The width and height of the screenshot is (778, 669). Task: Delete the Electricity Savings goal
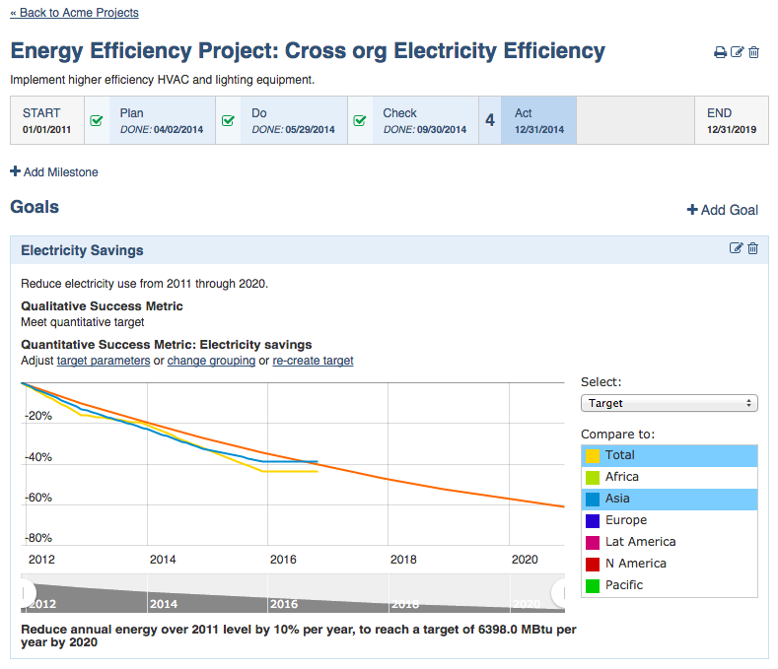click(x=753, y=248)
